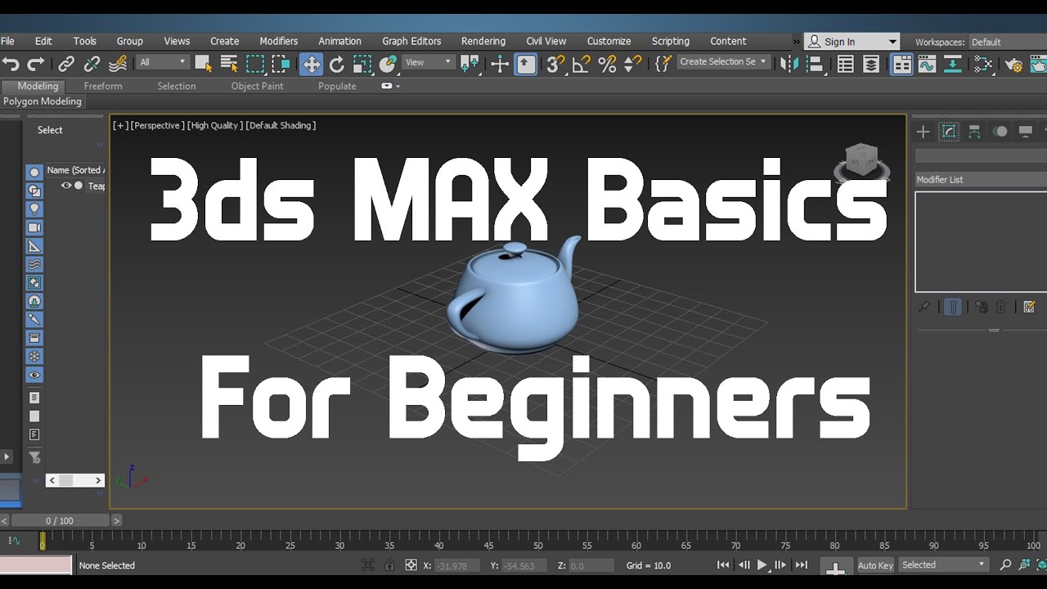
Task: Click the Select menu in Scene Explorer
Action: pyautogui.click(x=50, y=130)
